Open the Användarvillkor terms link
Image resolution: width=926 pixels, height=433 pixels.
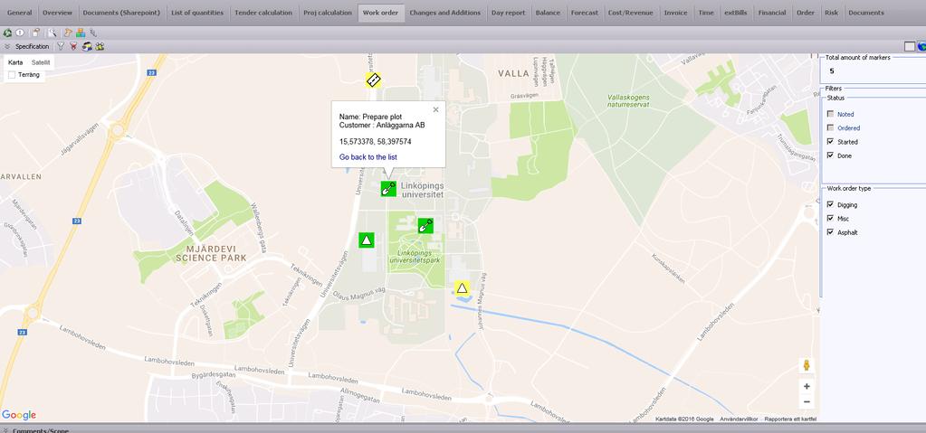739,419
